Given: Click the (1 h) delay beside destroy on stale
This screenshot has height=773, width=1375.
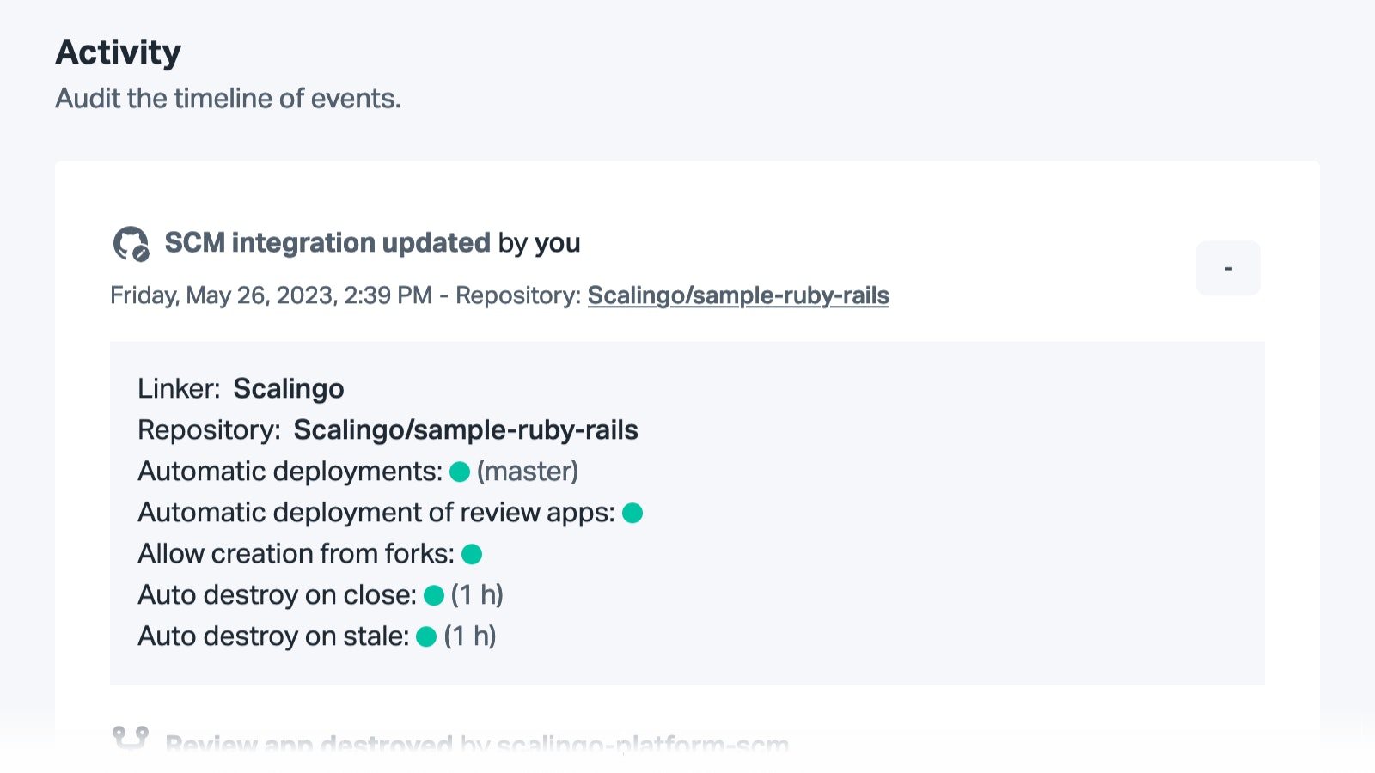Looking at the screenshot, I should 470,636.
